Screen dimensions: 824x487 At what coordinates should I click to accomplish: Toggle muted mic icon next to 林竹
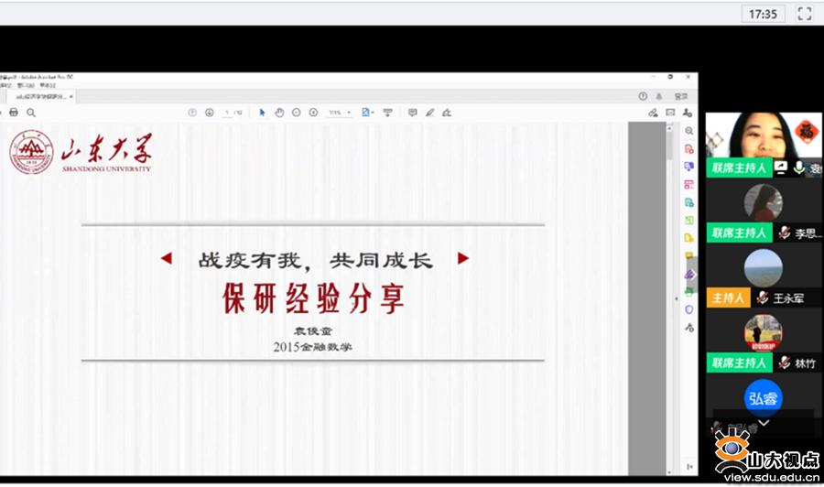[x=784, y=363]
